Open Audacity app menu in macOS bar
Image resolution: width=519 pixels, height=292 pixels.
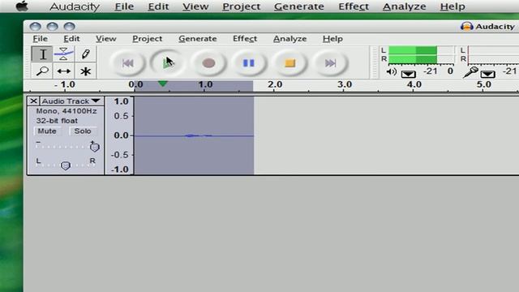tap(75, 6)
